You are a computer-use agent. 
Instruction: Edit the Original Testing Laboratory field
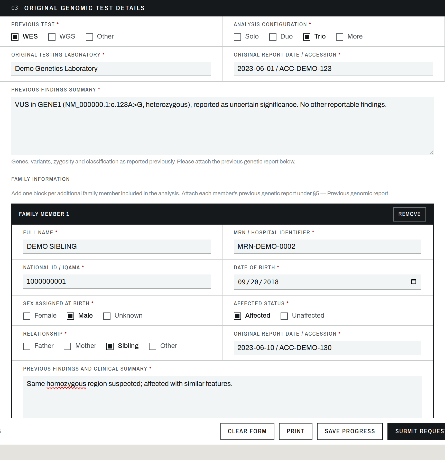pyautogui.click(x=111, y=69)
